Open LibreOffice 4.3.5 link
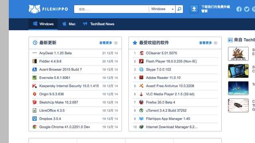This screenshot has height=143, width=255. [52, 110]
